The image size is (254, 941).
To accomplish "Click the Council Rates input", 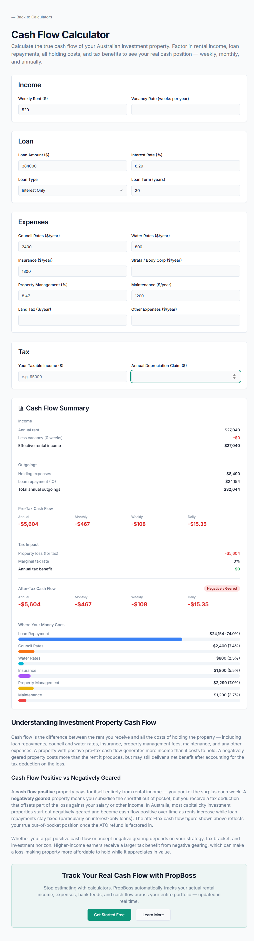I will coord(73,247).
